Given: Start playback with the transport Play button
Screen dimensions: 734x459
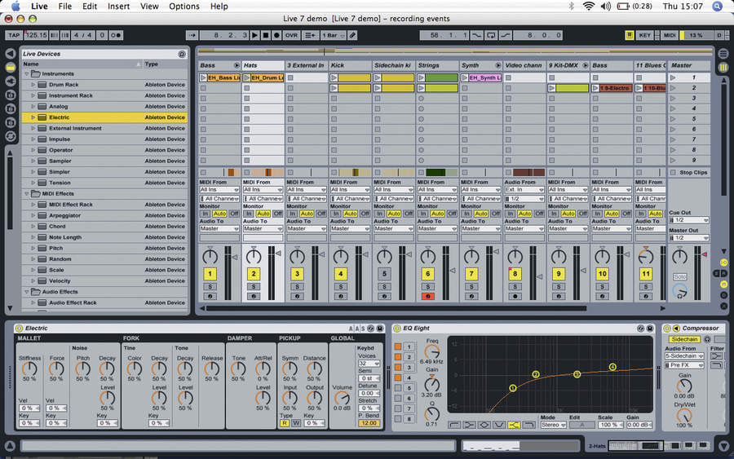Looking at the screenshot, I should tap(254, 35).
